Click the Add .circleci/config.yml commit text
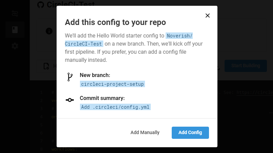The height and width of the screenshot is (153, 273). [x=115, y=107]
